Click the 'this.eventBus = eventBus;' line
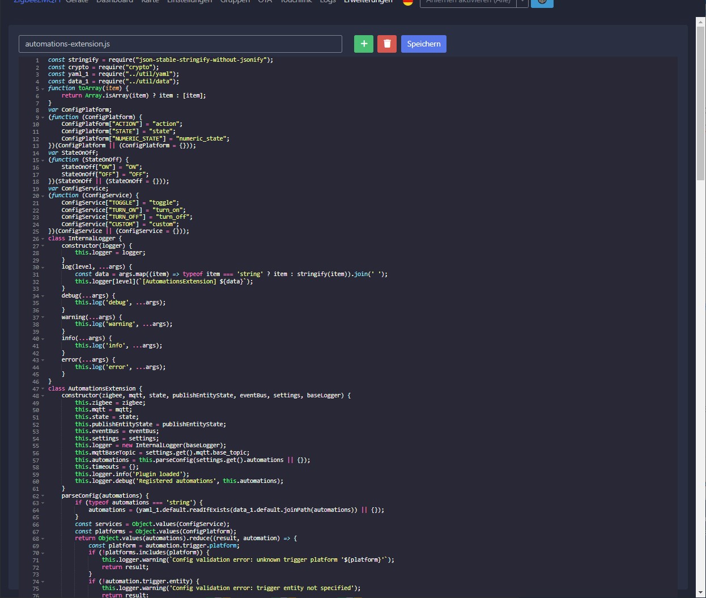Viewport: 706px width, 598px height. click(x=117, y=431)
